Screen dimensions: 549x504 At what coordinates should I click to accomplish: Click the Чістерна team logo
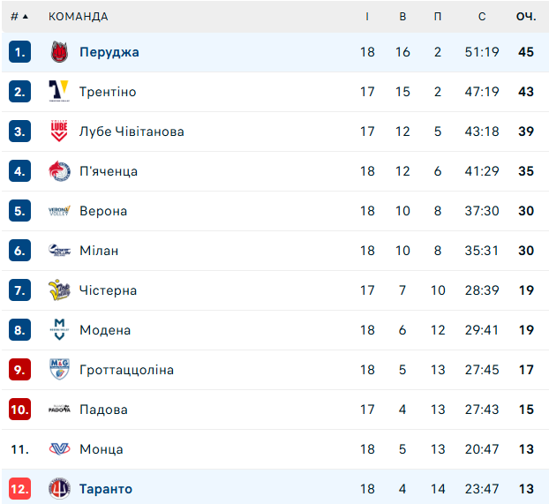pos(59,290)
